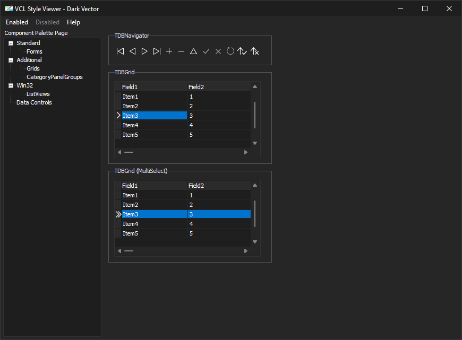
Task: Click scroll up arrow in first TDBGrid
Action: click(255, 86)
